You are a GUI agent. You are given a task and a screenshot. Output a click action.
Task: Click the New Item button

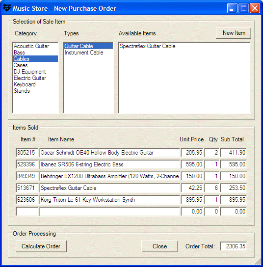click(234, 33)
